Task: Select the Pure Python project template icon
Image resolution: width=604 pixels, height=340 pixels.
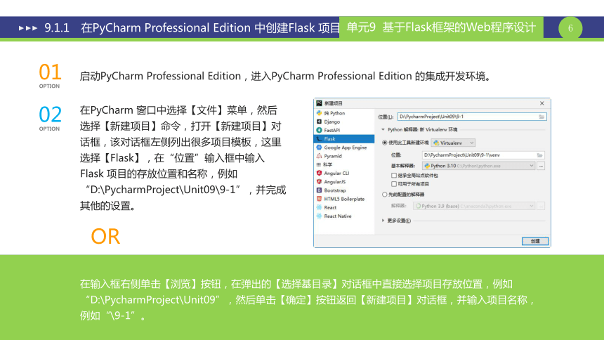Action: coord(319,113)
